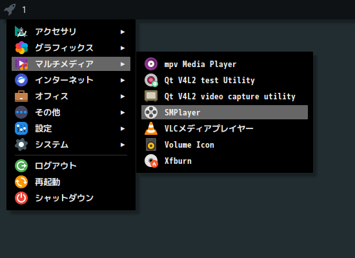Launch Volume Icon application
This screenshot has height=258, width=355.
[x=225, y=144]
